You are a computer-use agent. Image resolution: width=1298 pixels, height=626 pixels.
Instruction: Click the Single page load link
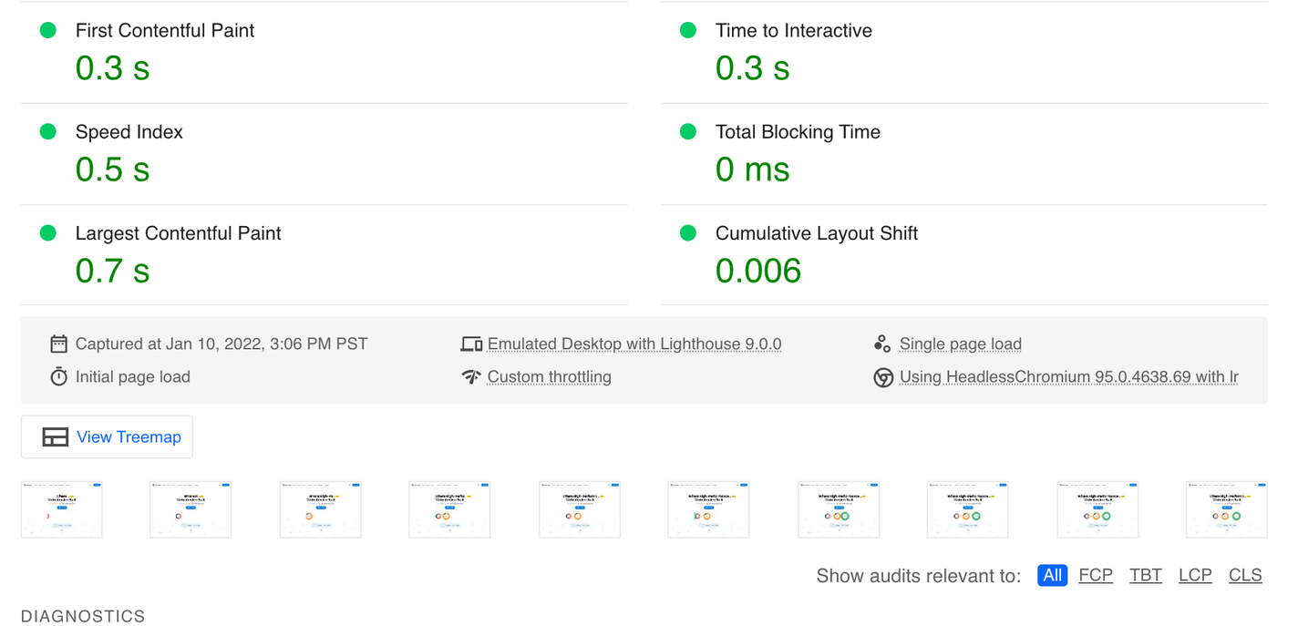click(960, 344)
